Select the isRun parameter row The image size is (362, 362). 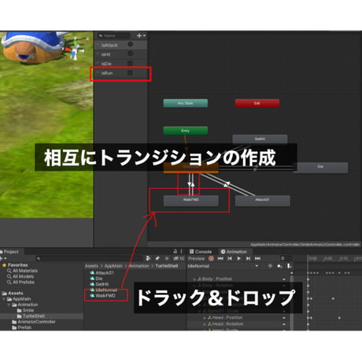(120, 73)
